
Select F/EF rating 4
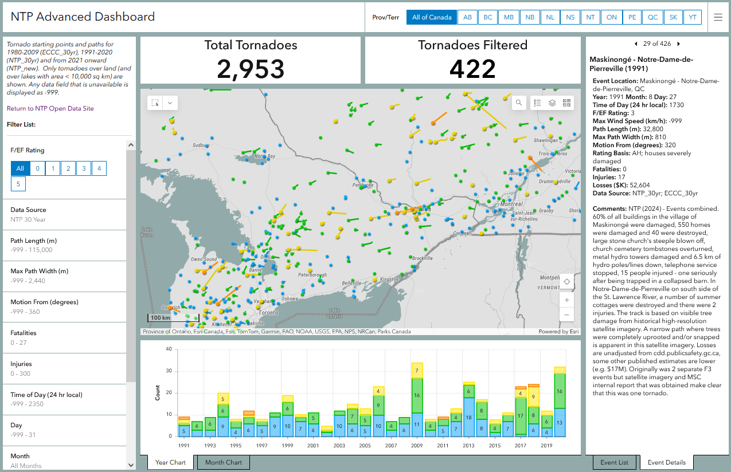(x=99, y=168)
